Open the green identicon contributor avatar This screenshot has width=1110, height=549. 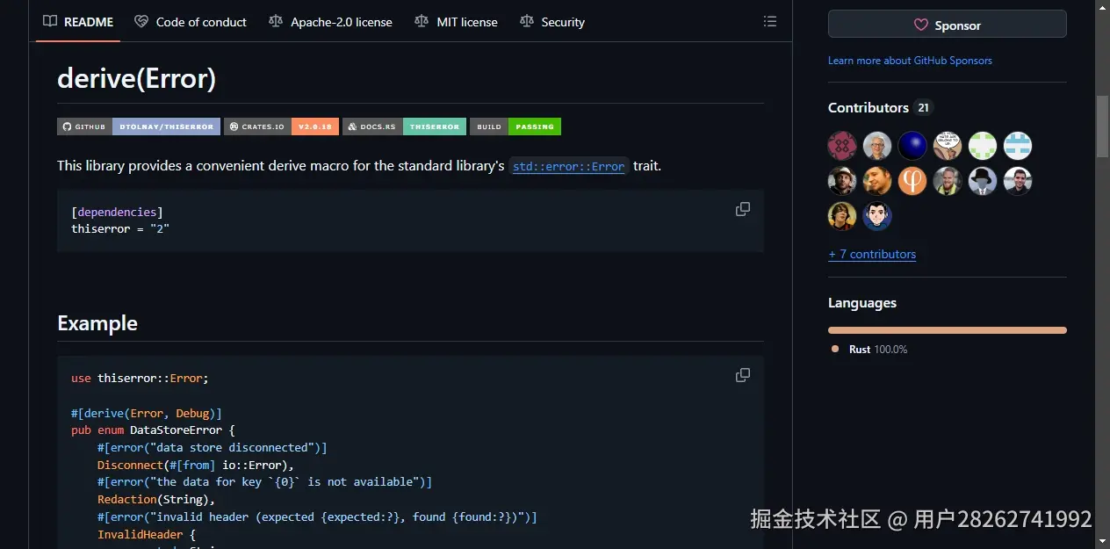[983, 146]
